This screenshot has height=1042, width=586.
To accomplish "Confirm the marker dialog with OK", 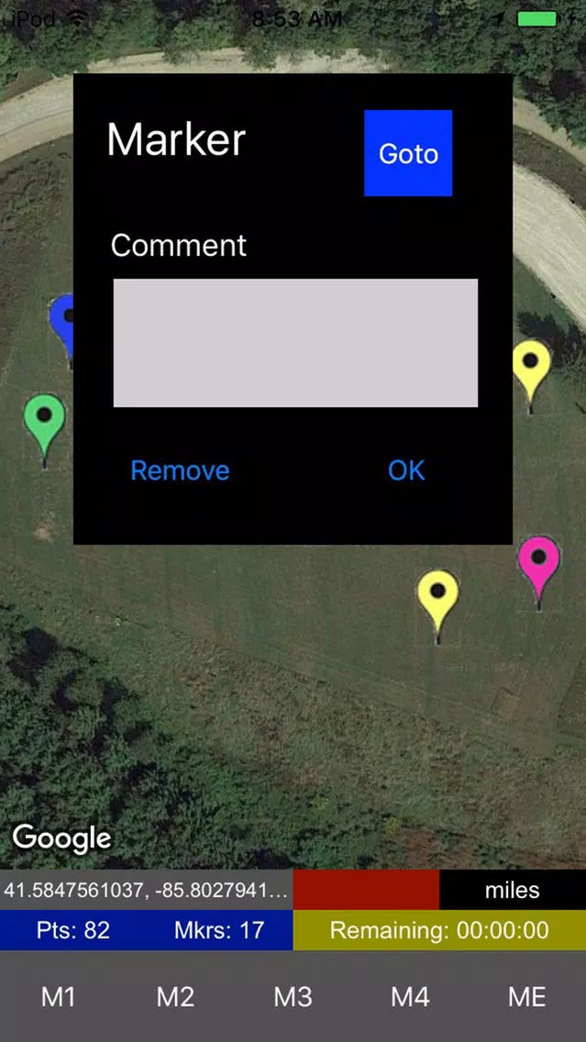I will coord(406,471).
